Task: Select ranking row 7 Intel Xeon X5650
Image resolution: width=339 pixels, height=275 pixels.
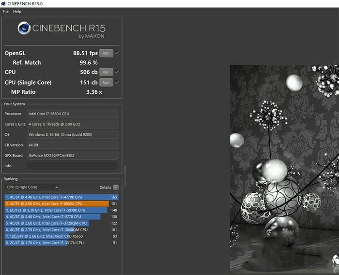Action: coord(62,236)
